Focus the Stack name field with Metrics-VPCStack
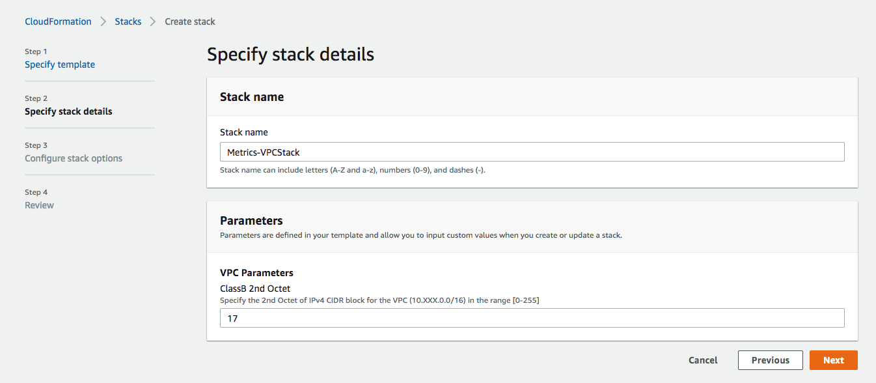 532,152
